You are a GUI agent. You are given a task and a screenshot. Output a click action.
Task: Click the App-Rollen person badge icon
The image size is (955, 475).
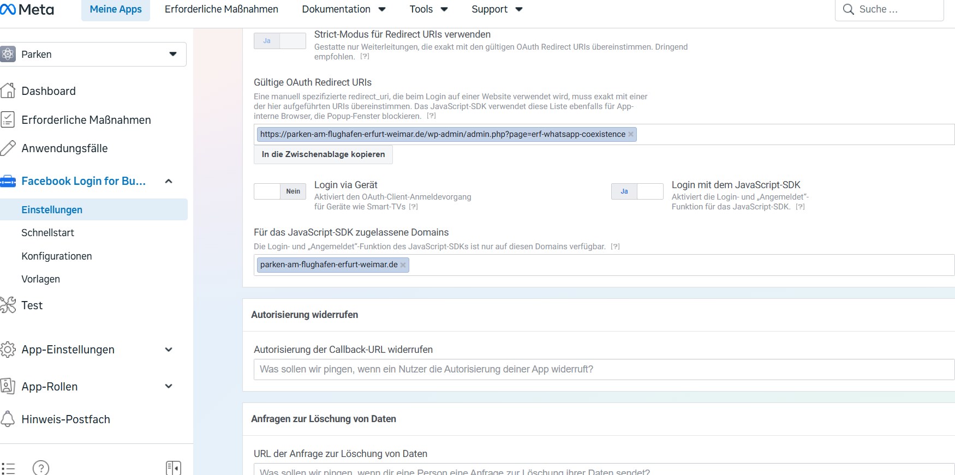(8, 386)
